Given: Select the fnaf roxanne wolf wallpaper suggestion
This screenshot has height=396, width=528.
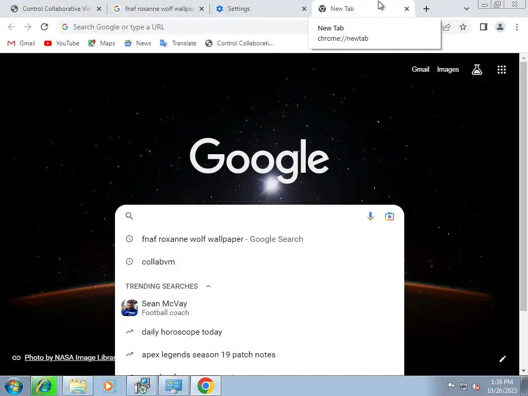Looking at the screenshot, I should 259,239.
